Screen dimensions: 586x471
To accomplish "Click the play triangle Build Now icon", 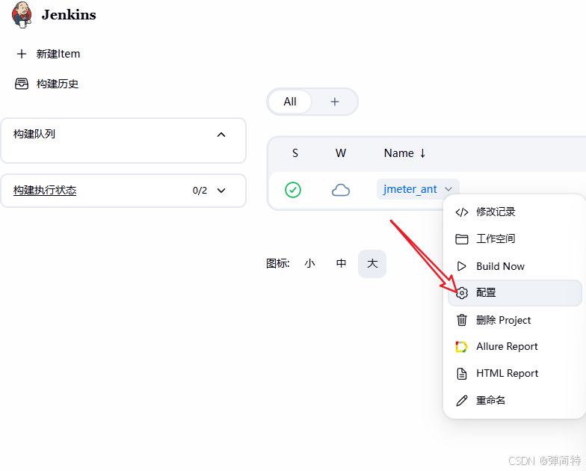I will (x=462, y=266).
